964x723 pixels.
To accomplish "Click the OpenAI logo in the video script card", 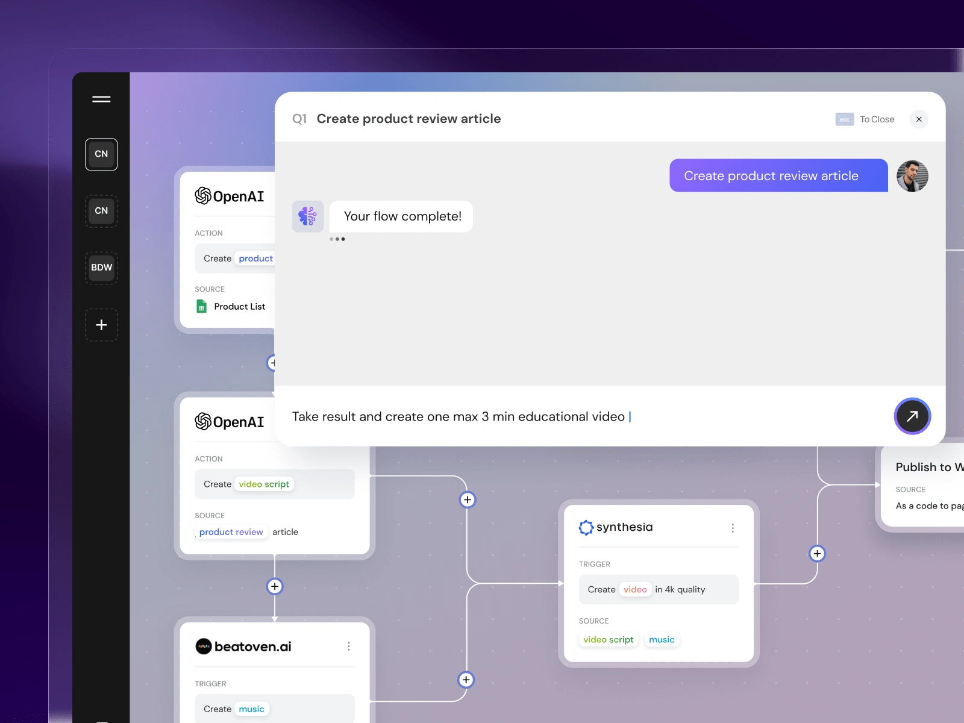I will click(x=230, y=422).
